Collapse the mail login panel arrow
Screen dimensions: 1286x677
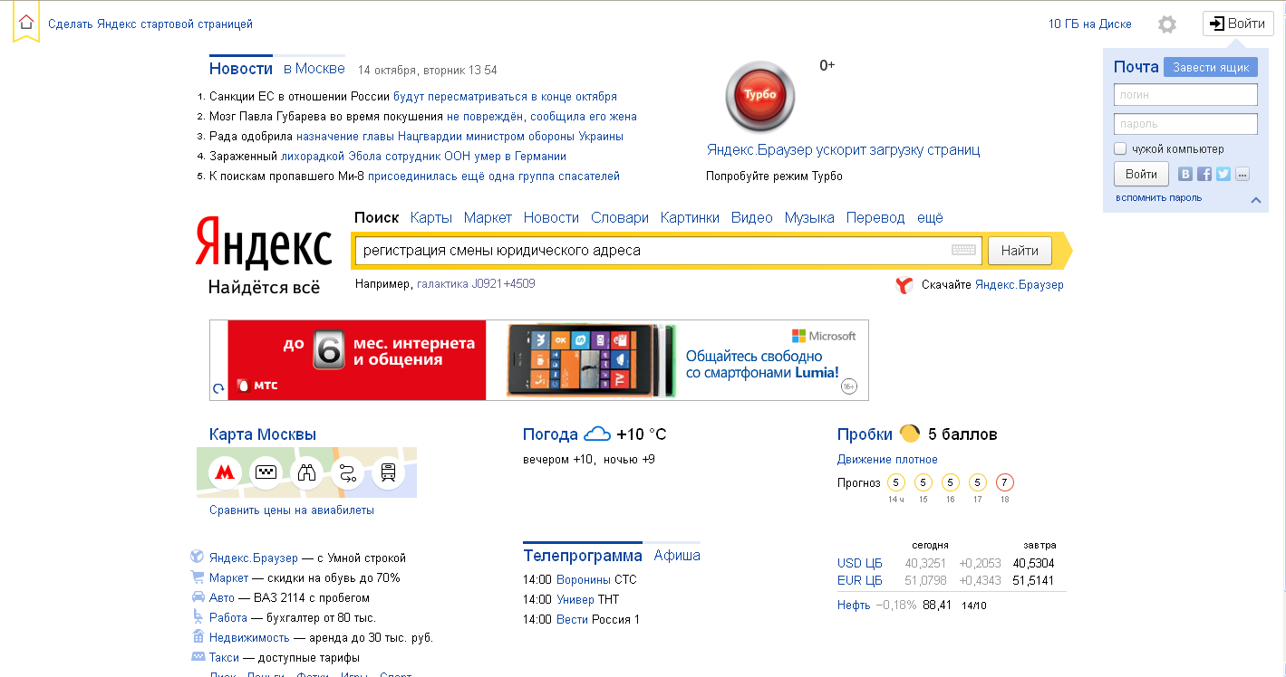pos(1256,200)
